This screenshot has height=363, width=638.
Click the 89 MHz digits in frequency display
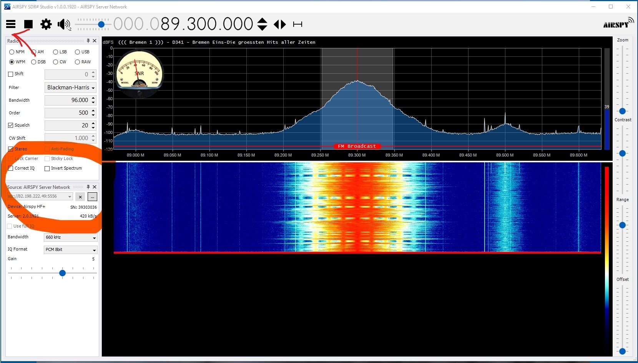click(170, 24)
